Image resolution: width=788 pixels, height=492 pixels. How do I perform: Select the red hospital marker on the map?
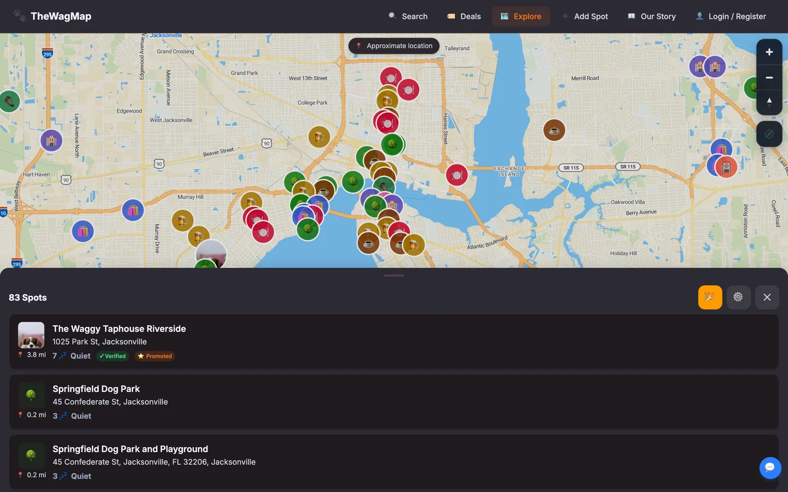[x=726, y=167]
